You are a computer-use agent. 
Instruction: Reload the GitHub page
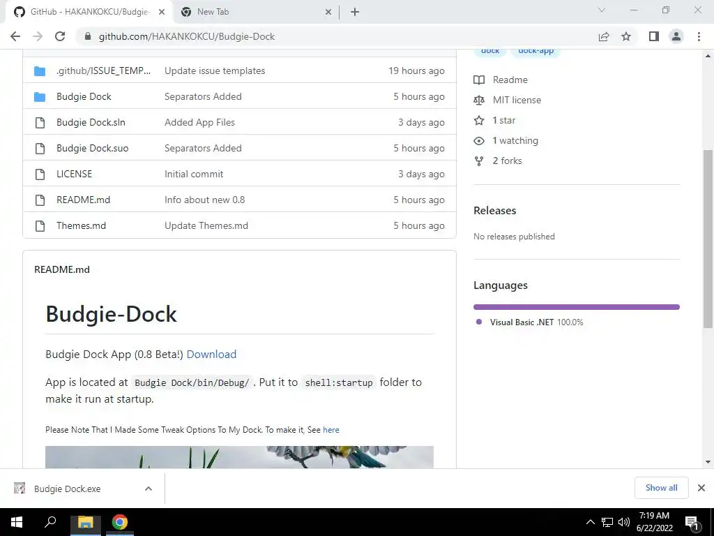[60, 36]
